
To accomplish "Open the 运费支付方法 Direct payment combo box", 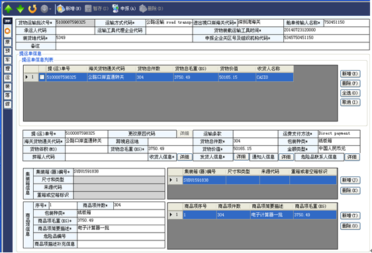I will pyautogui.click(x=339, y=133).
